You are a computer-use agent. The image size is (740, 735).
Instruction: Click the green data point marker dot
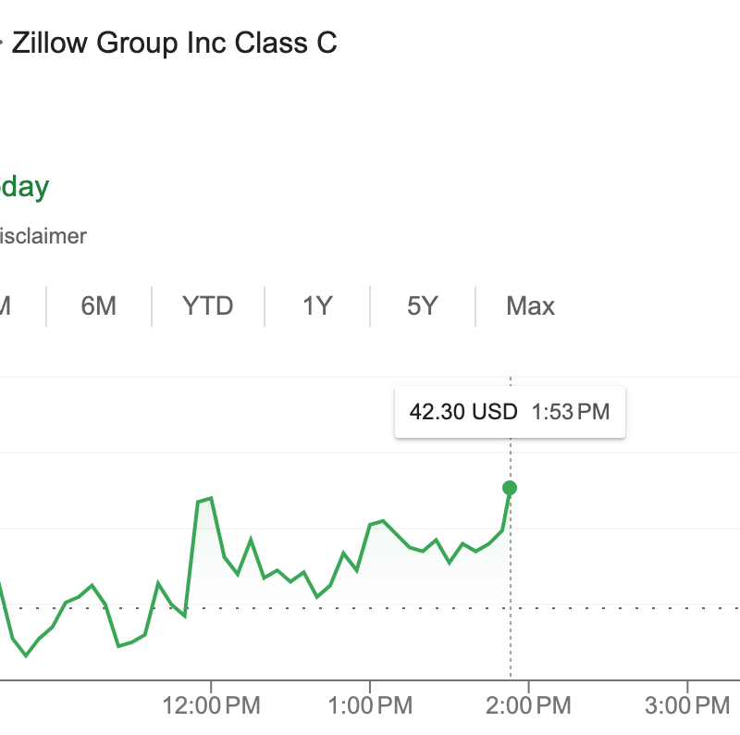coord(510,488)
